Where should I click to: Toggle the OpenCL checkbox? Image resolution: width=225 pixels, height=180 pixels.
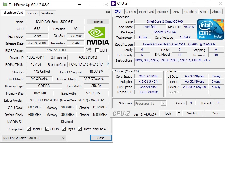tap(29, 129)
